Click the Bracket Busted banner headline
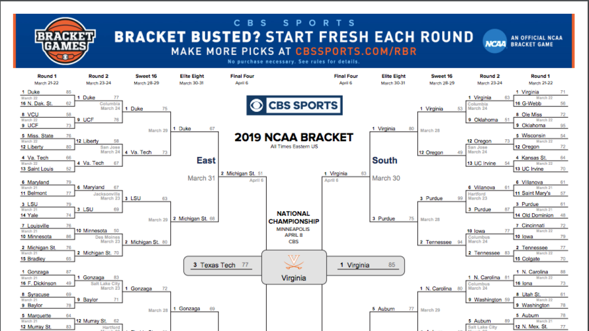Viewport: 589px width, 331px height. click(x=294, y=37)
